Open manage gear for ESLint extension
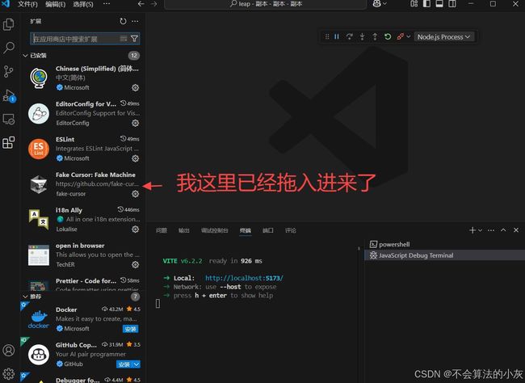 135,158
